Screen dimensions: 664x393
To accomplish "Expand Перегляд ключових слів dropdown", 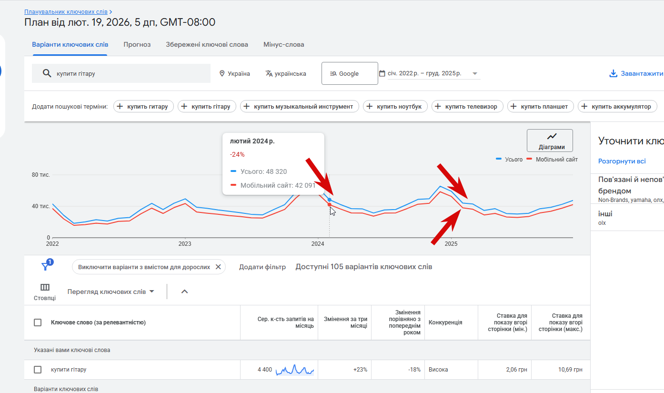I will coord(111,292).
